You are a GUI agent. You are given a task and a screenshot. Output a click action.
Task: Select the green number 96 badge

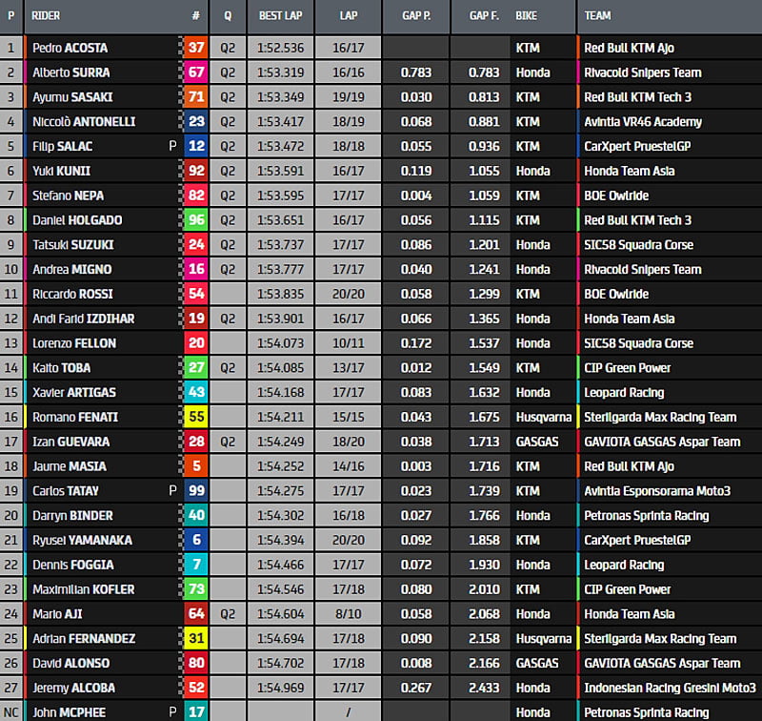point(196,220)
